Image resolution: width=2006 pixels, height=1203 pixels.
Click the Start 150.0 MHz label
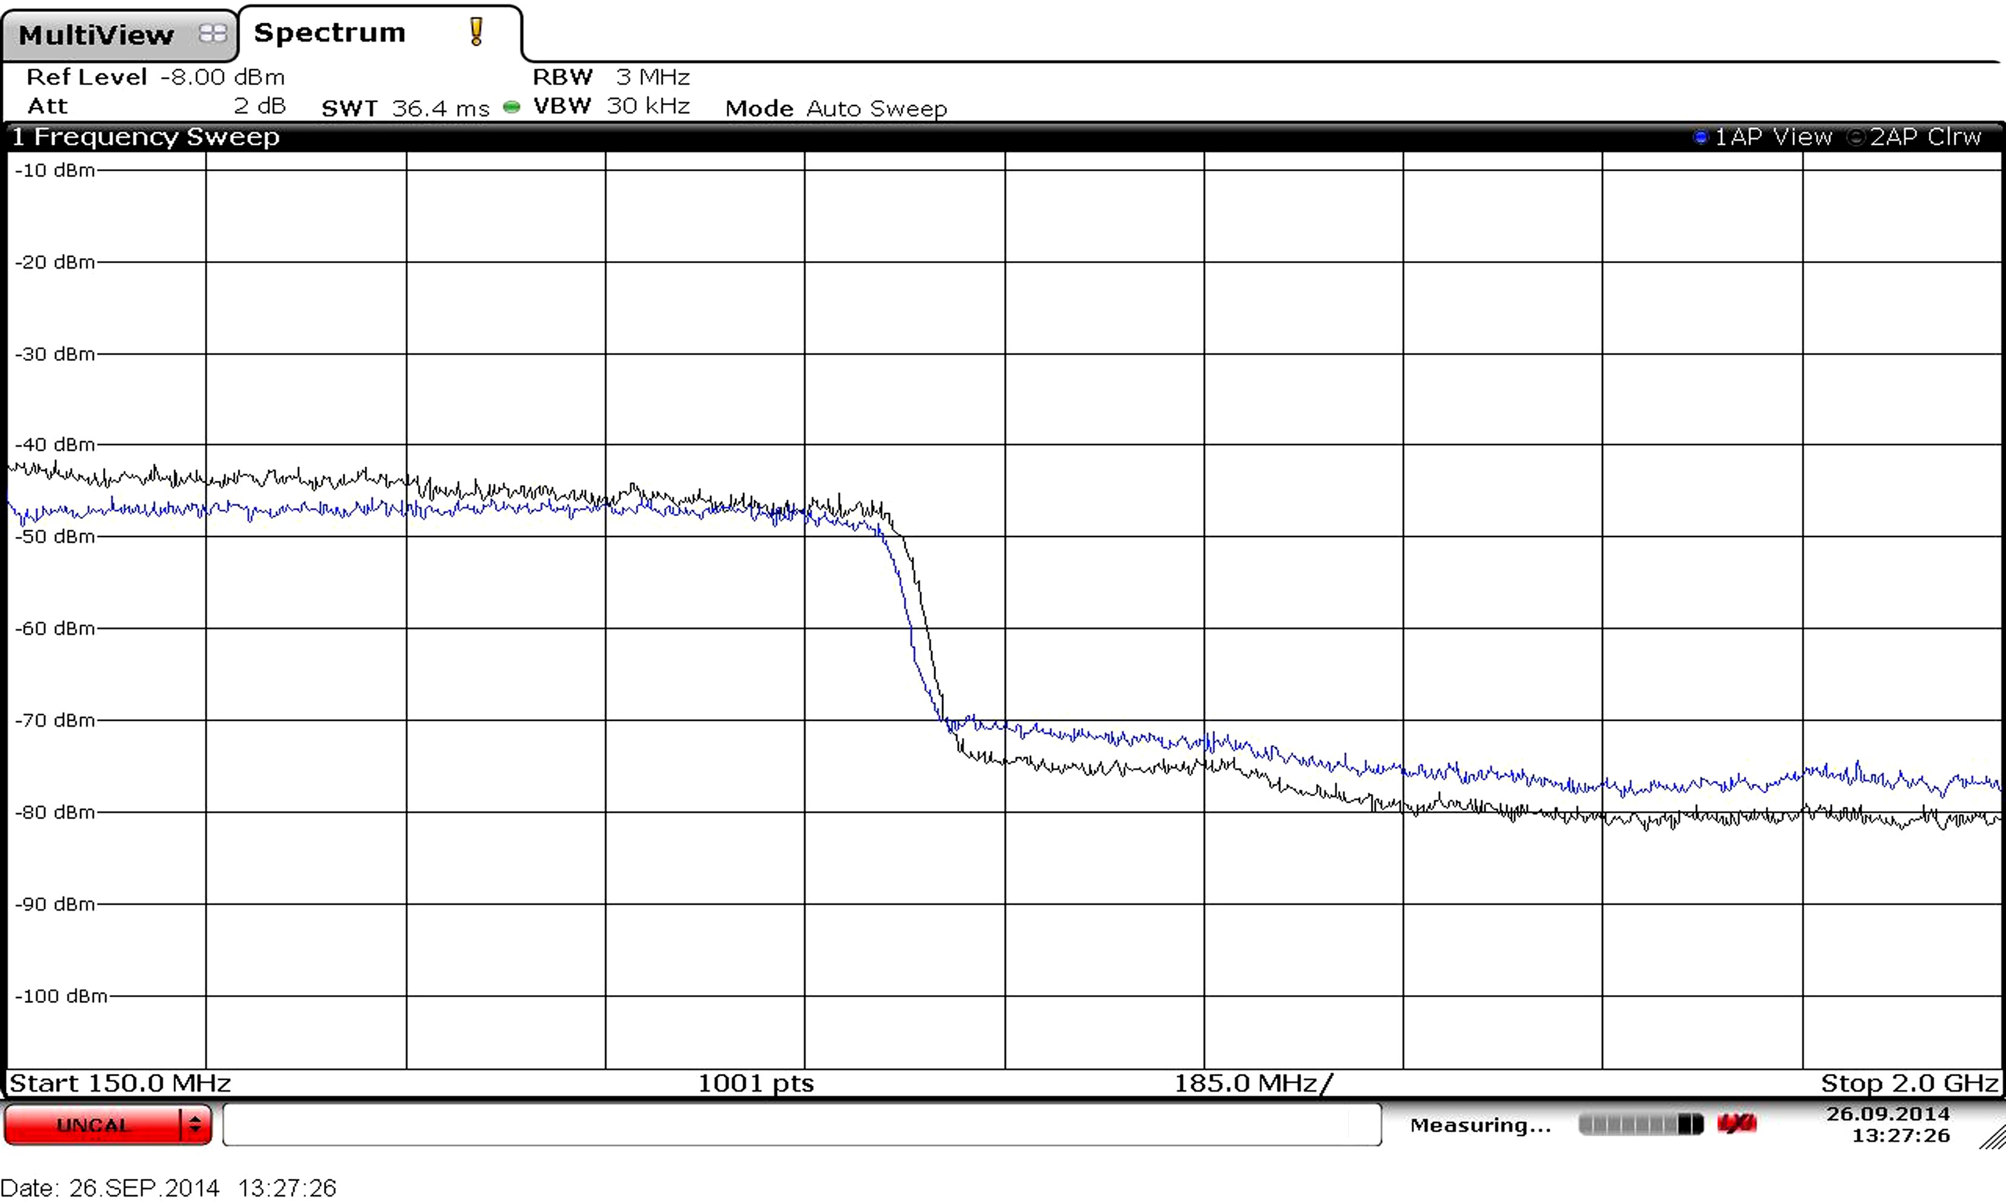coord(120,1083)
